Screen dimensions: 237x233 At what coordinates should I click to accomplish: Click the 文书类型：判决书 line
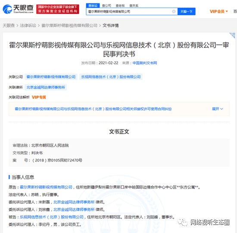[28, 153]
